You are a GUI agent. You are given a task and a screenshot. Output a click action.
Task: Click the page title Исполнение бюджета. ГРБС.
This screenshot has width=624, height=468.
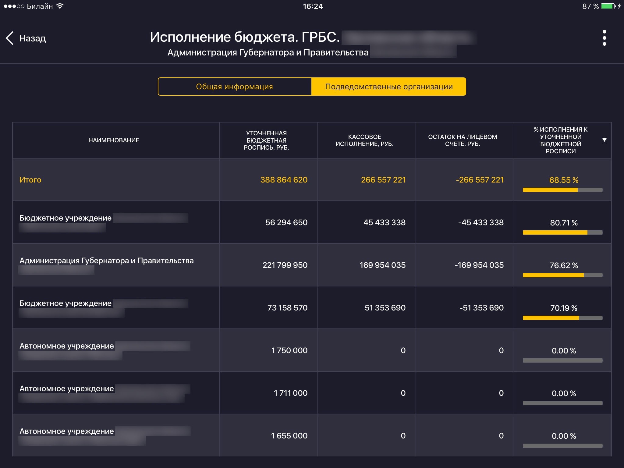tap(245, 37)
